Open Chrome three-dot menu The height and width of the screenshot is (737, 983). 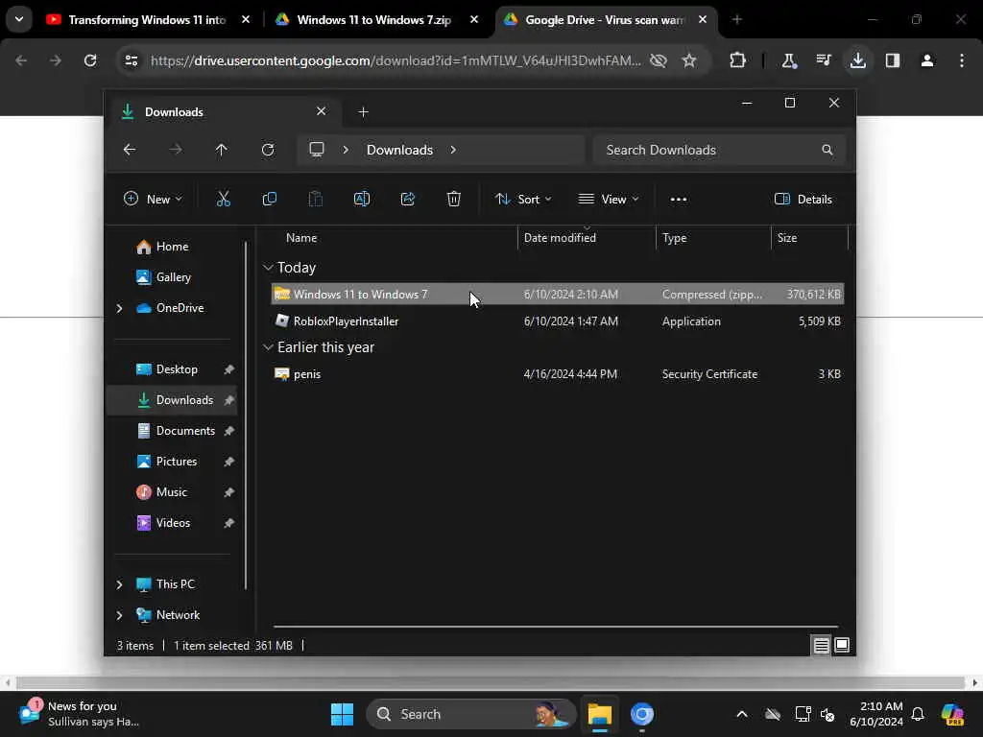[962, 60]
